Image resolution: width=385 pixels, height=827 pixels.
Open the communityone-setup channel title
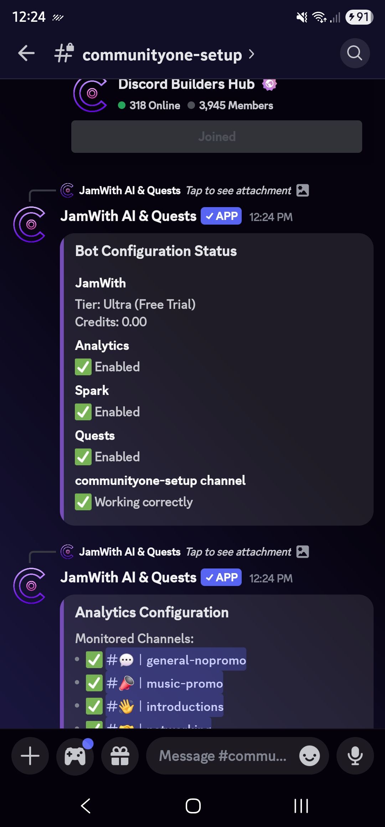pyautogui.click(x=162, y=55)
